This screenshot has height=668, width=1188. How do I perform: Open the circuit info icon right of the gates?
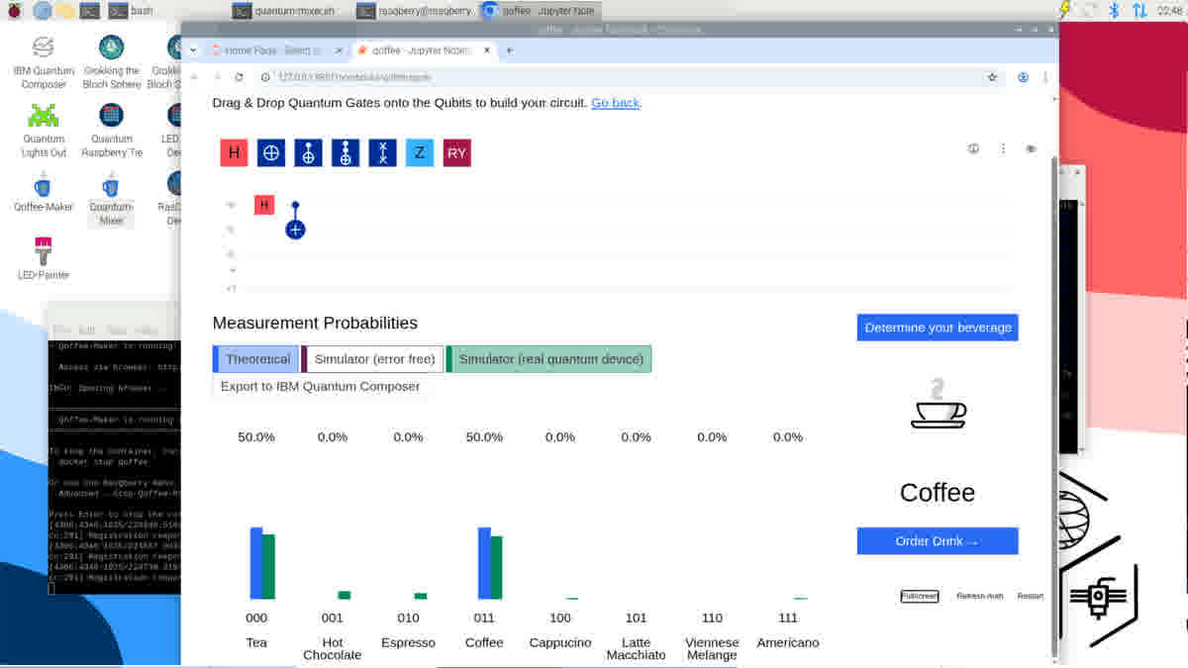pos(973,148)
